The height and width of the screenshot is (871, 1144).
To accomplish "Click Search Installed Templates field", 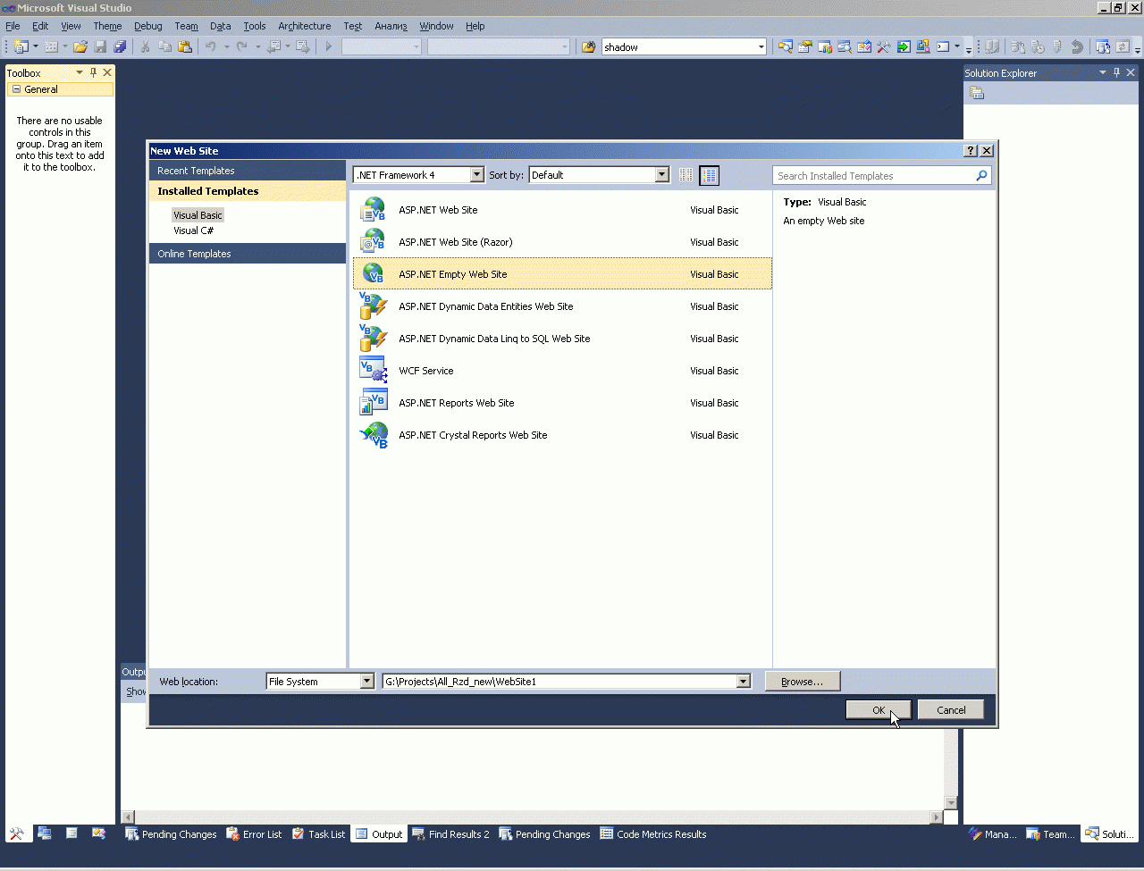I will tap(873, 176).
